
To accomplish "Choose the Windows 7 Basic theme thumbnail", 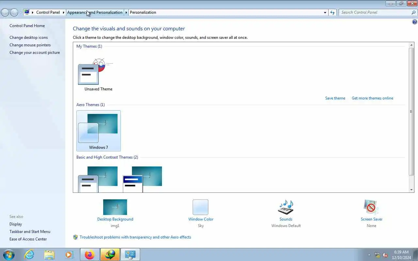I will [x=98, y=179].
